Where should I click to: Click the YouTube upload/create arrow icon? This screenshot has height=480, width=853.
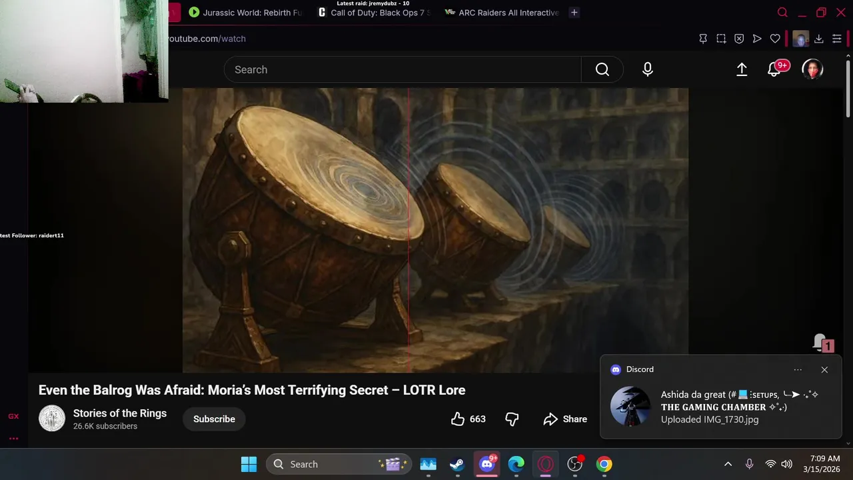742,69
